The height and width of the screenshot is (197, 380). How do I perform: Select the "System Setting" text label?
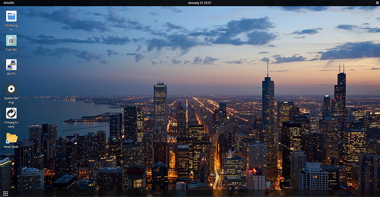click(x=11, y=100)
